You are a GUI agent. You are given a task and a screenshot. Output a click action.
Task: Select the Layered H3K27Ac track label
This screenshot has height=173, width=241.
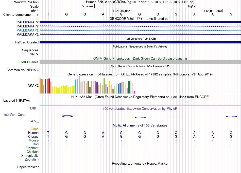[x=16, y=101]
